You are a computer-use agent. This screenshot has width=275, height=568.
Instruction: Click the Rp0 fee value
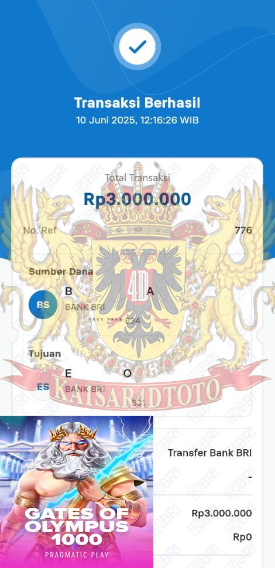point(242,537)
